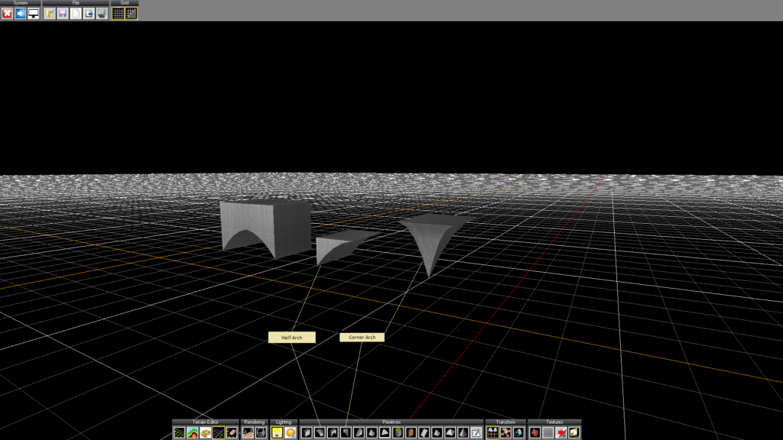Select the move tool with orange arrows
Image resolution: width=783 pixels, height=440 pixels.
point(505,432)
